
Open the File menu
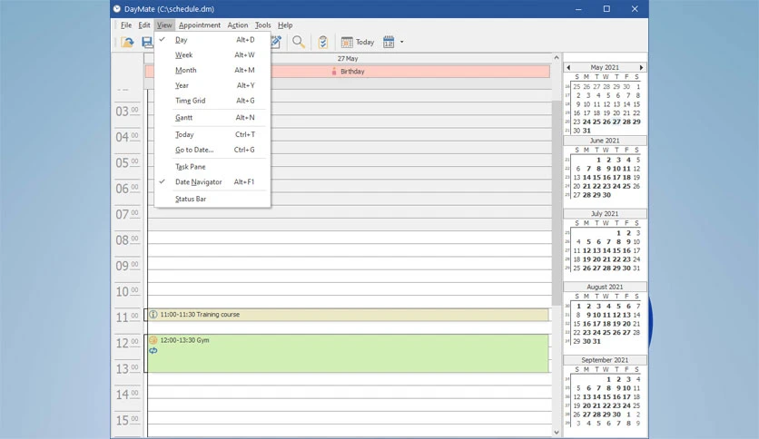tap(126, 25)
